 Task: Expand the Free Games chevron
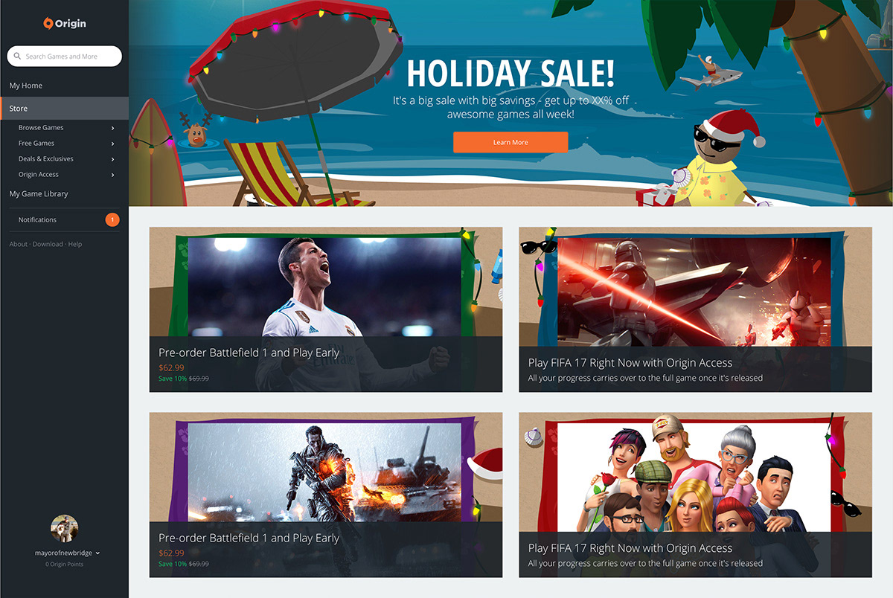point(113,144)
